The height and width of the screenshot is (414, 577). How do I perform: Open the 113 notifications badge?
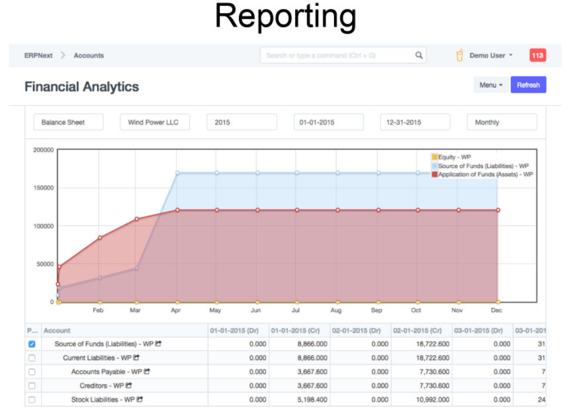pyautogui.click(x=537, y=55)
